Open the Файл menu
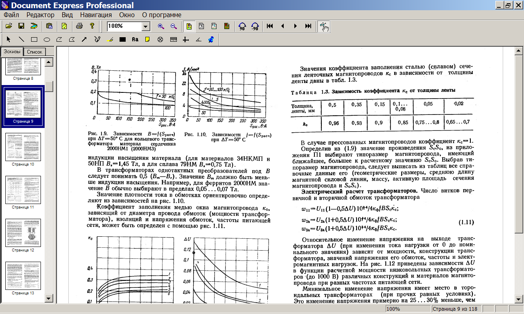 click(x=11, y=15)
